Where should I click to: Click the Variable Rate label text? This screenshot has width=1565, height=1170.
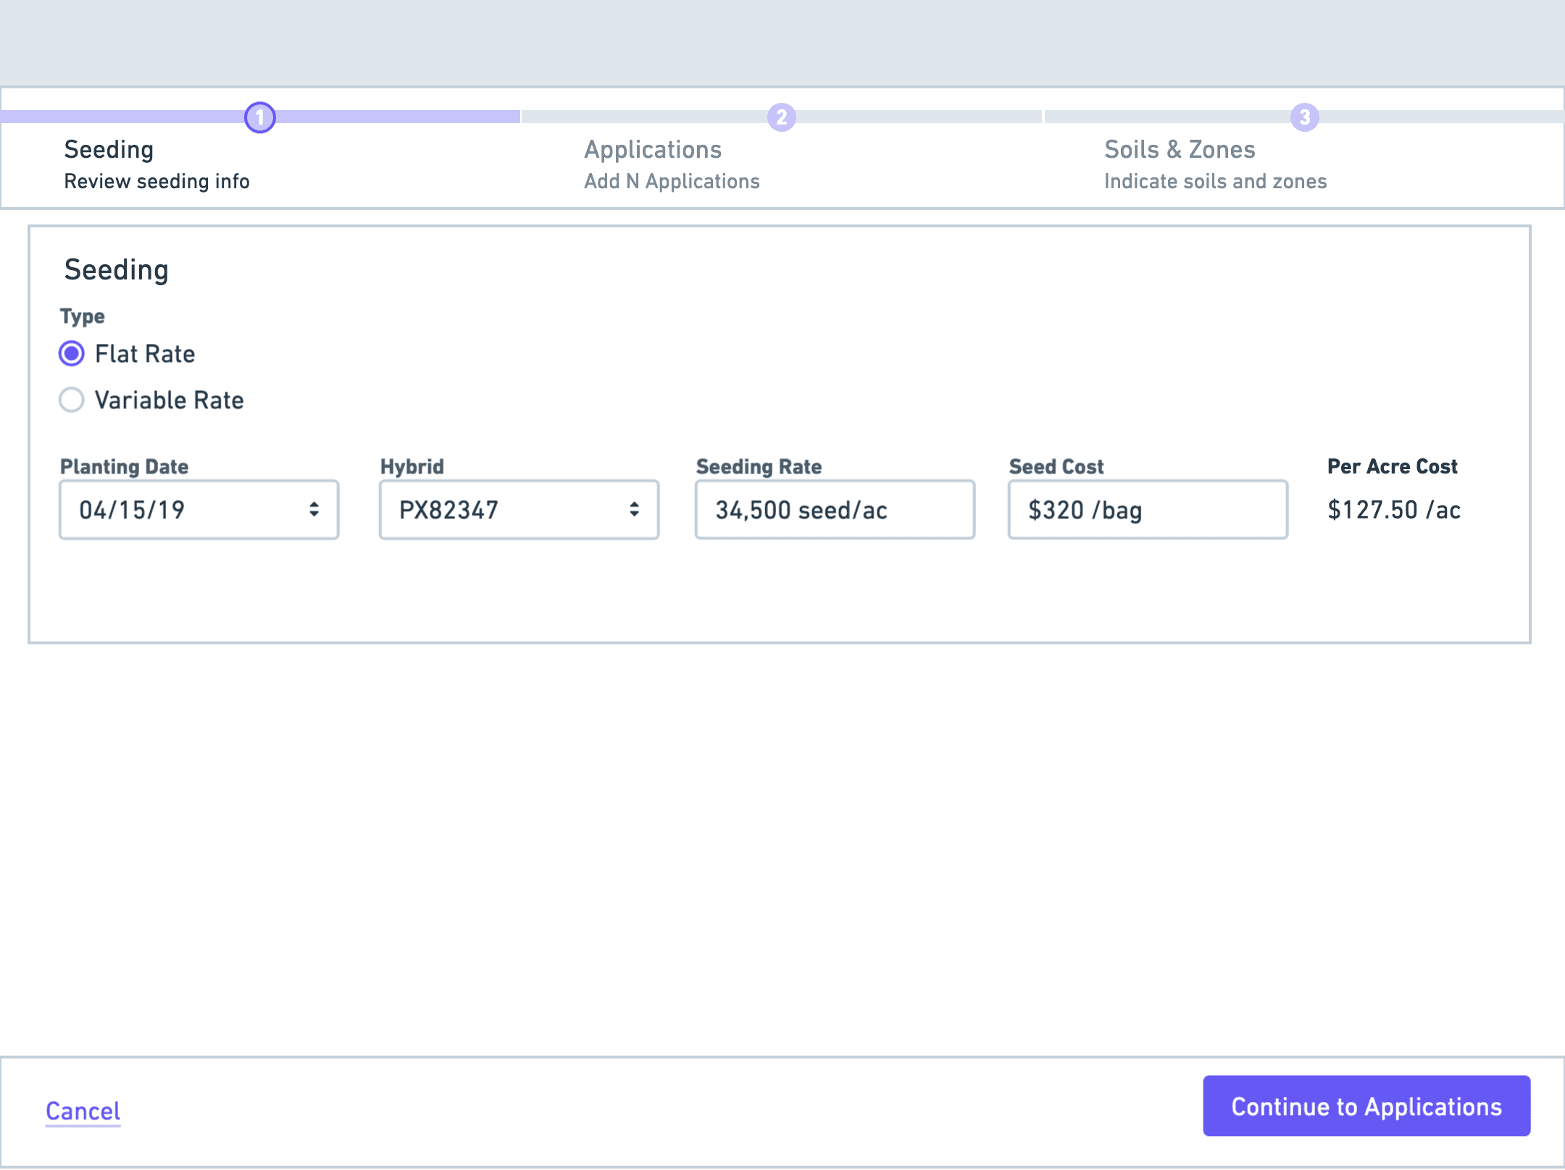click(x=169, y=400)
